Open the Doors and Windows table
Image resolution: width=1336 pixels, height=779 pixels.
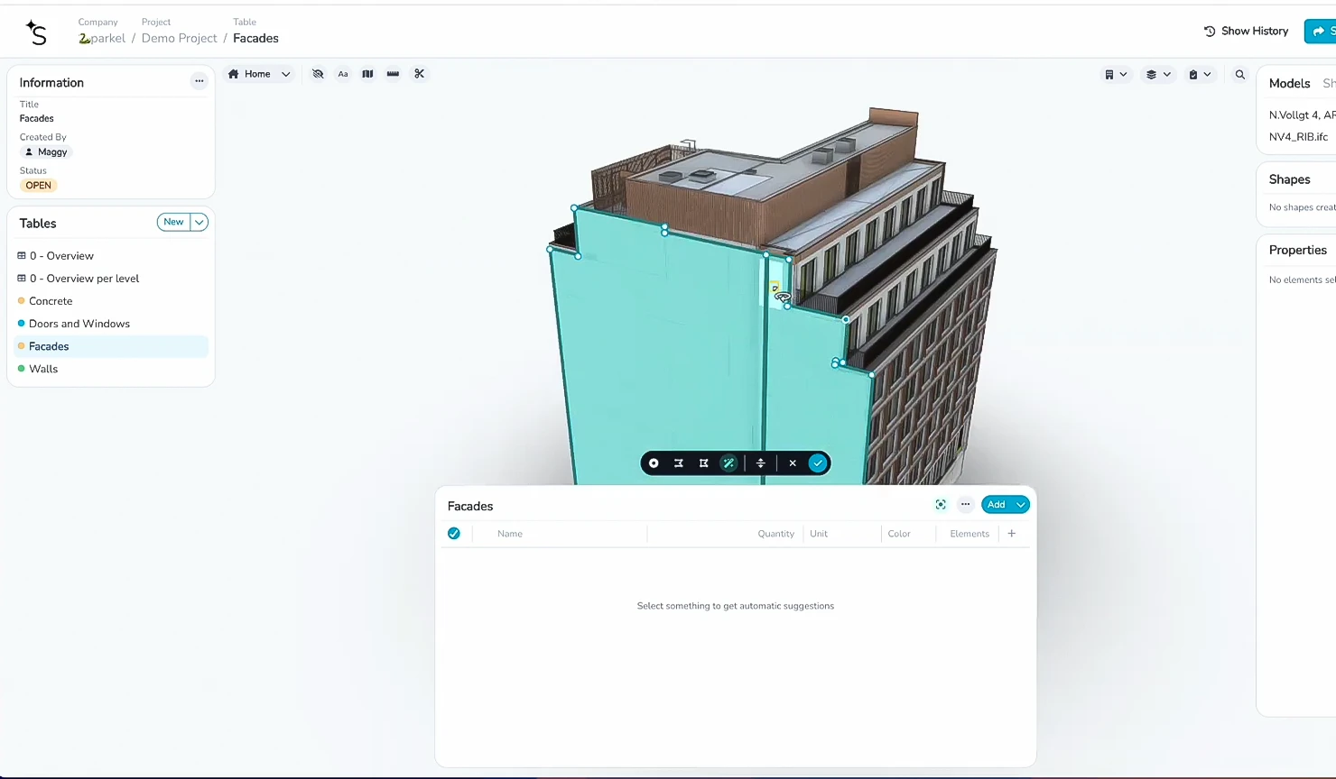pos(79,324)
